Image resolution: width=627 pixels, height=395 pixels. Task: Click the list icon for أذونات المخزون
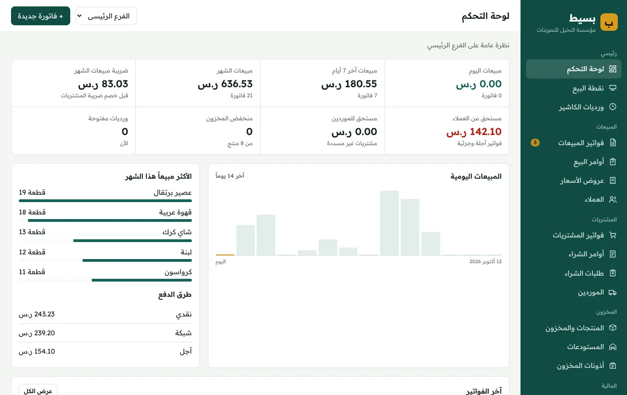pyautogui.click(x=612, y=366)
